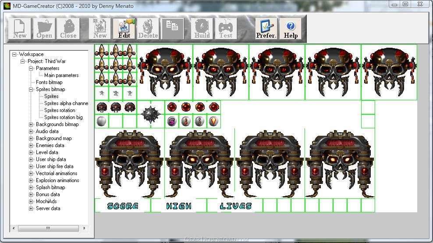Expand the Enemies data node

[31, 146]
